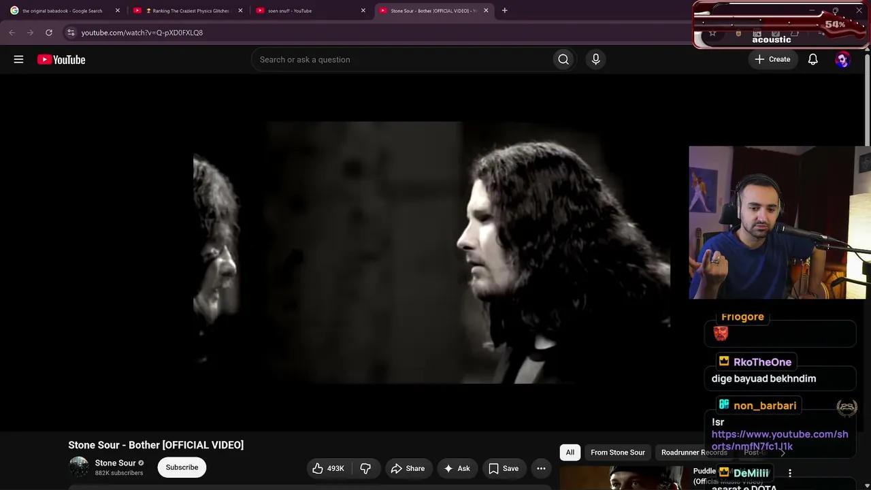Go forward with browser forward arrow
The height and width of the screenshot is (490, 871).
[30, 32]
